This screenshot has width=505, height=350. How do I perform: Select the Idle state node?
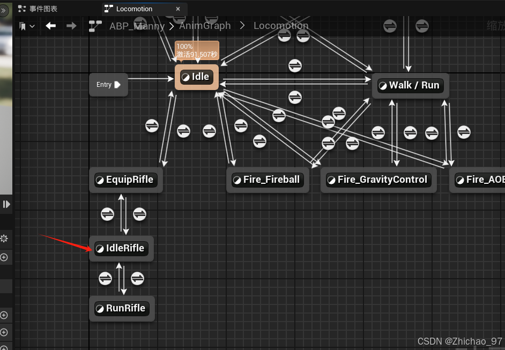coord(197,77)
